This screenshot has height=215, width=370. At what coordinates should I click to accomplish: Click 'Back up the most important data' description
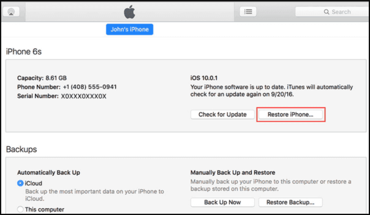tap(95, 195)
